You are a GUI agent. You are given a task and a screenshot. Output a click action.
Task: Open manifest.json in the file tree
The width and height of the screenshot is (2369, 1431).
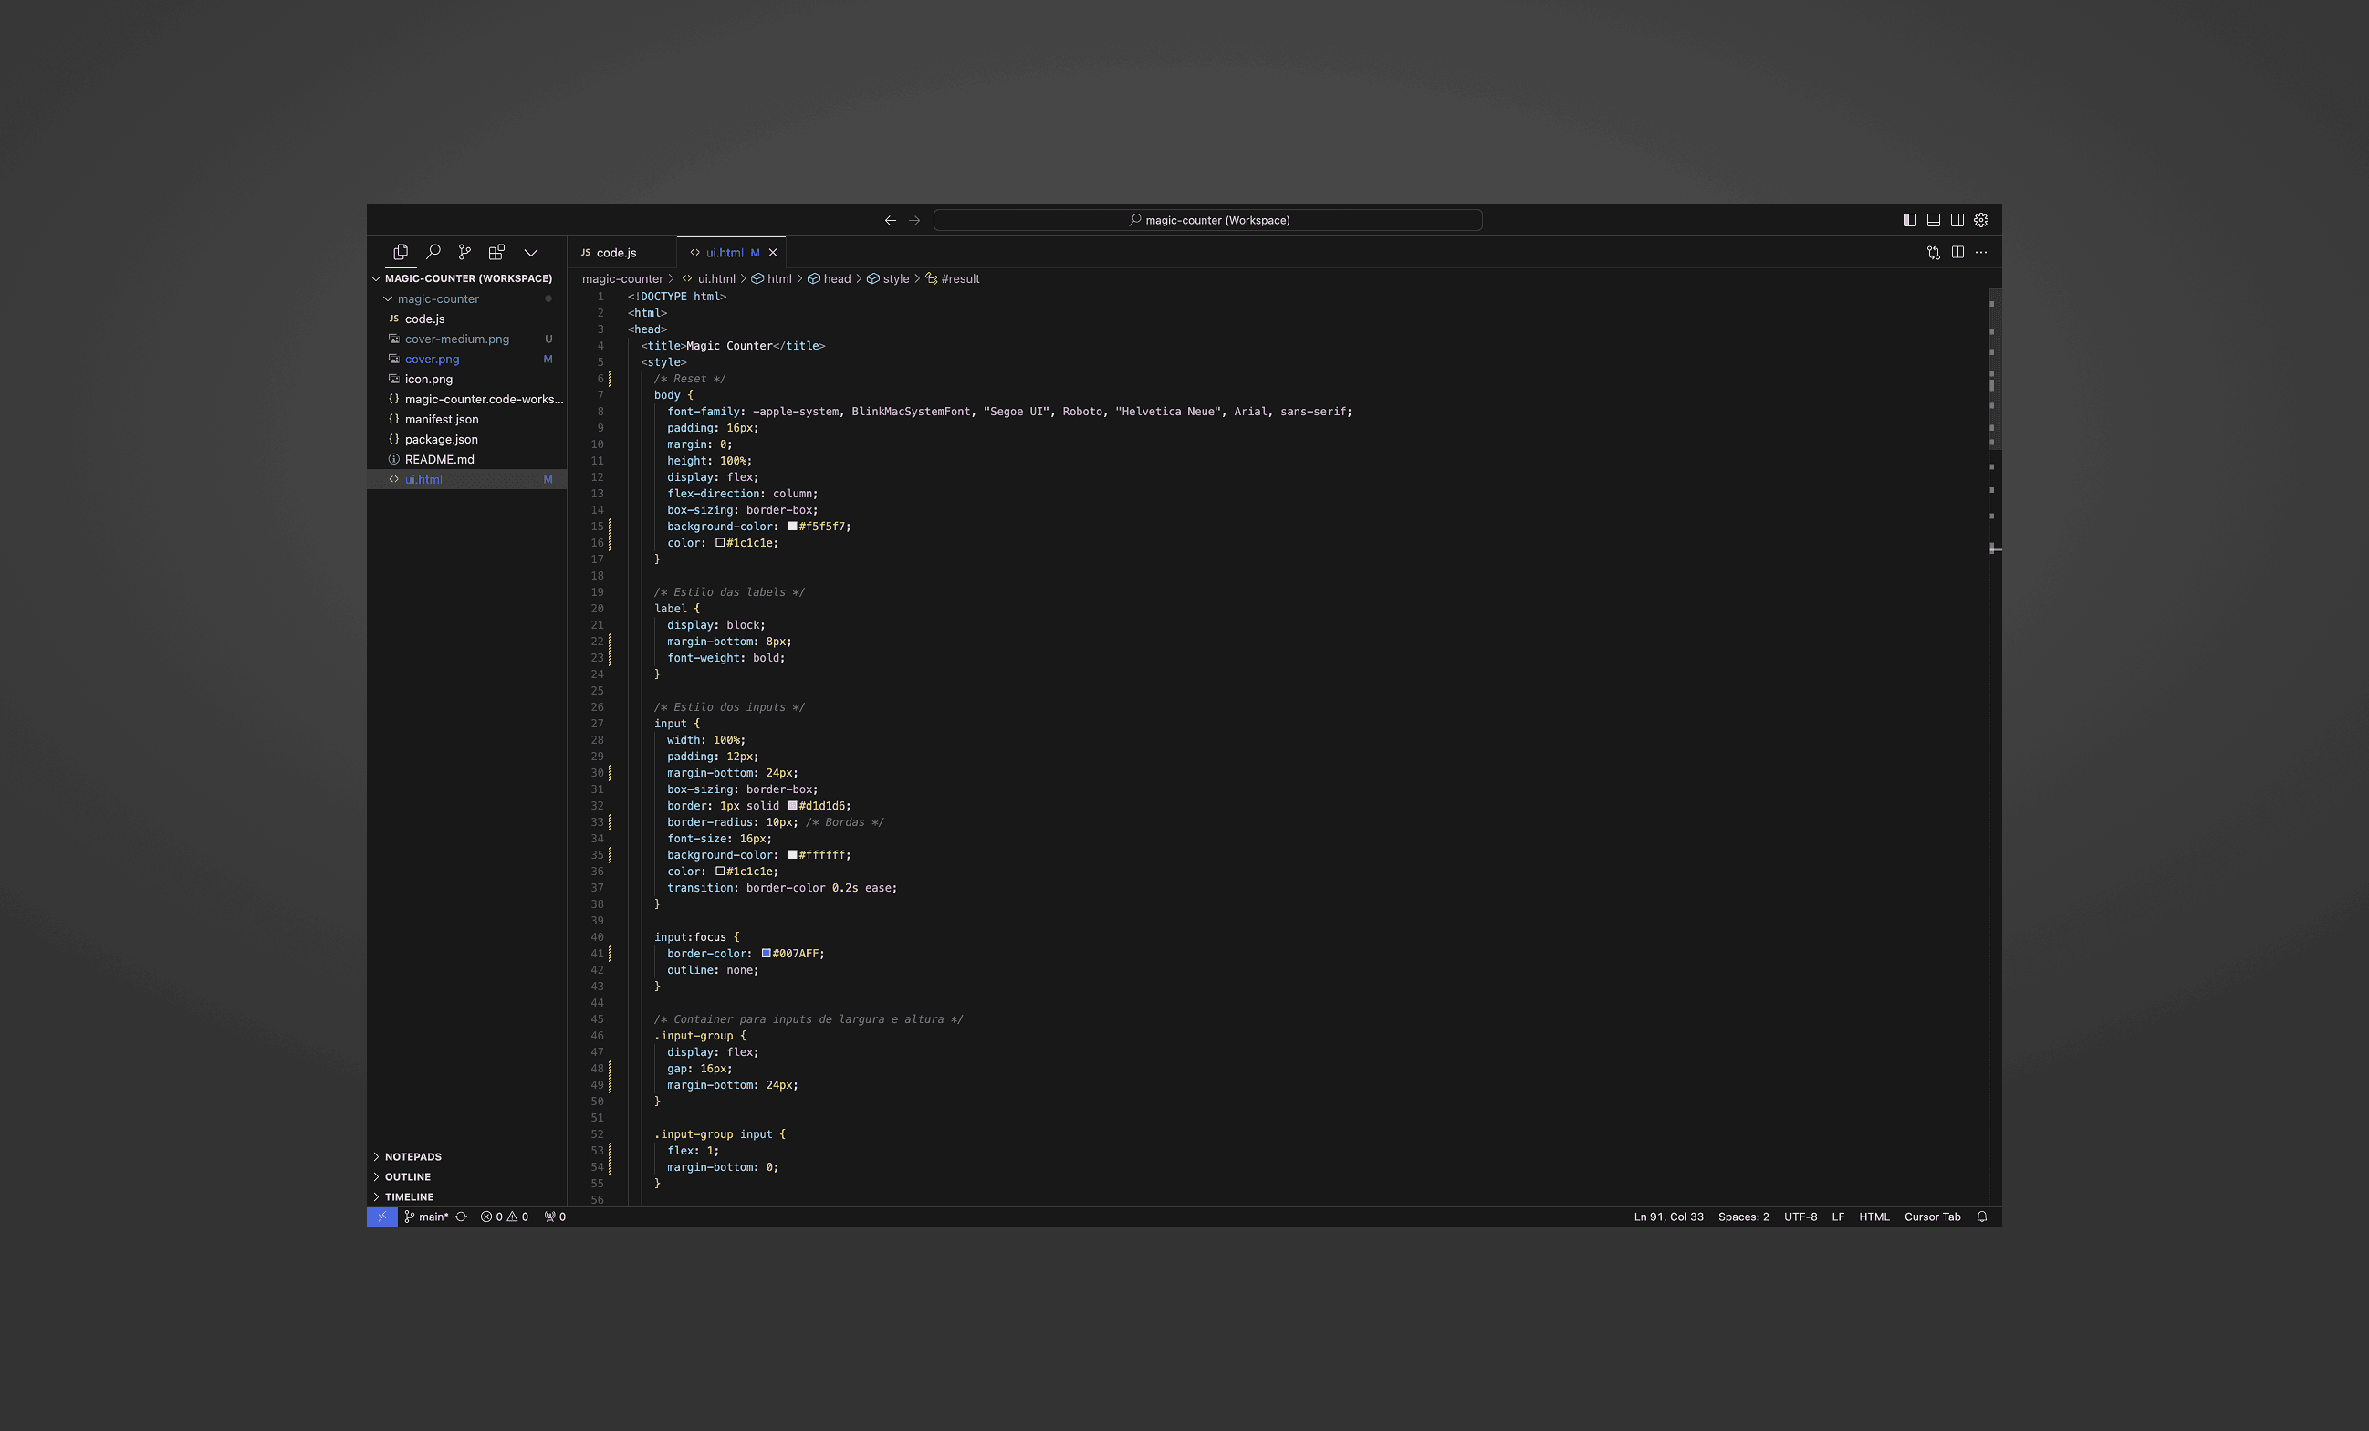(x=442, y=419)
